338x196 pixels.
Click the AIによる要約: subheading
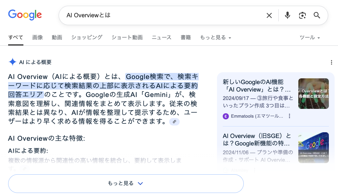pyautogui.click(x=28, y=151)
